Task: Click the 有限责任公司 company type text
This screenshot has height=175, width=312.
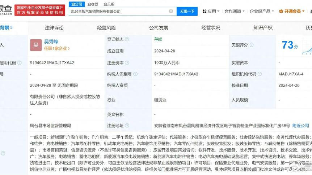Action: coord(65,100)
